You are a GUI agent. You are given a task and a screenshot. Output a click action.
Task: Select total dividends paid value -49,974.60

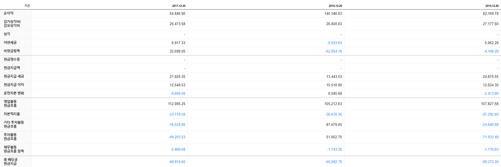177,162
